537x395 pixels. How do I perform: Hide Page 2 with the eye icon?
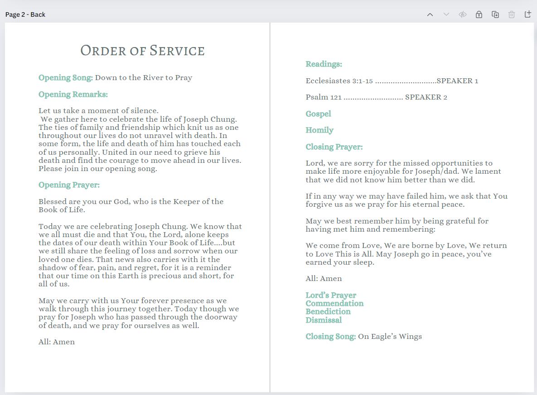tap(462, 14)
